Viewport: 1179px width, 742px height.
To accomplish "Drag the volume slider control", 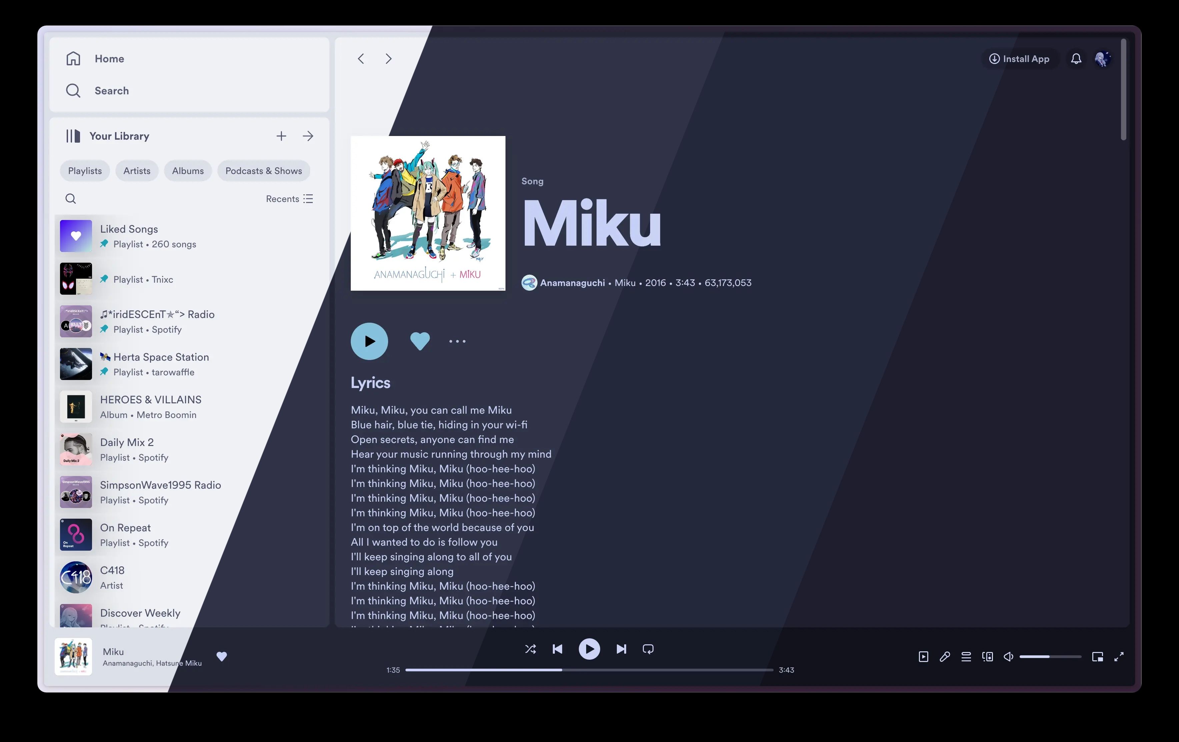I will tap(1050, 657).
